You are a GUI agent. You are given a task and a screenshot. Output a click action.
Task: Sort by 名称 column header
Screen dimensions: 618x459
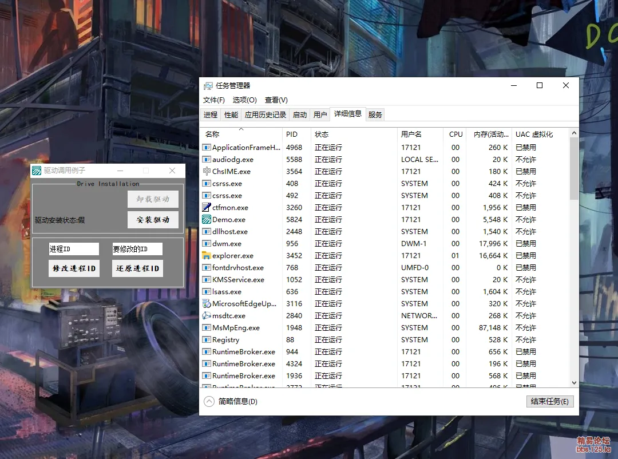point(212,134)
